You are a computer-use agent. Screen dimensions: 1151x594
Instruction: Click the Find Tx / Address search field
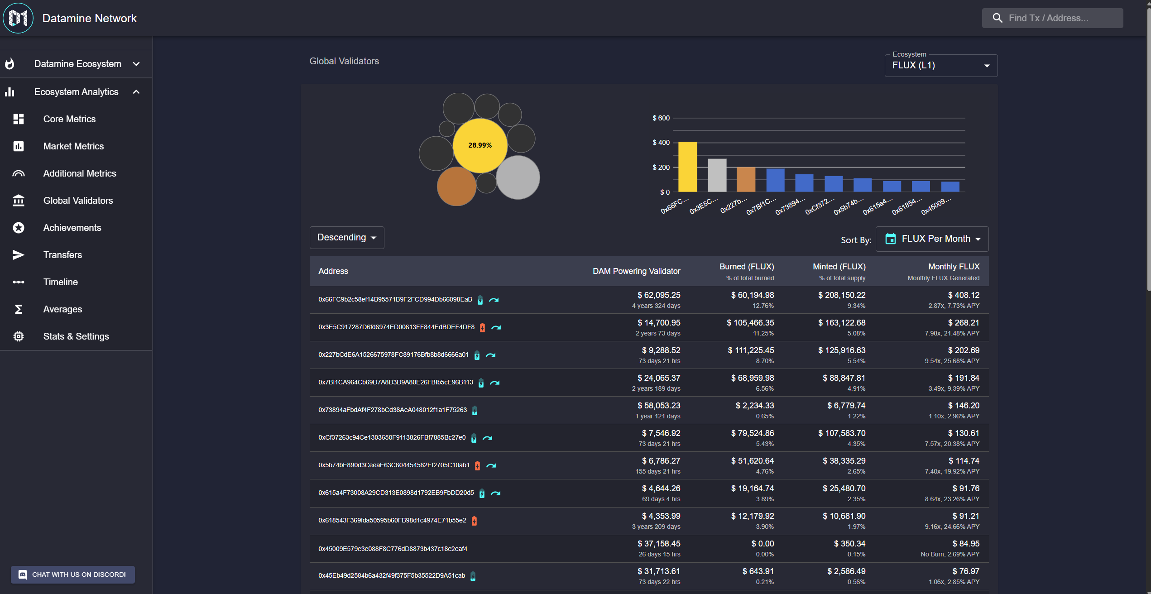(1052, 18)
